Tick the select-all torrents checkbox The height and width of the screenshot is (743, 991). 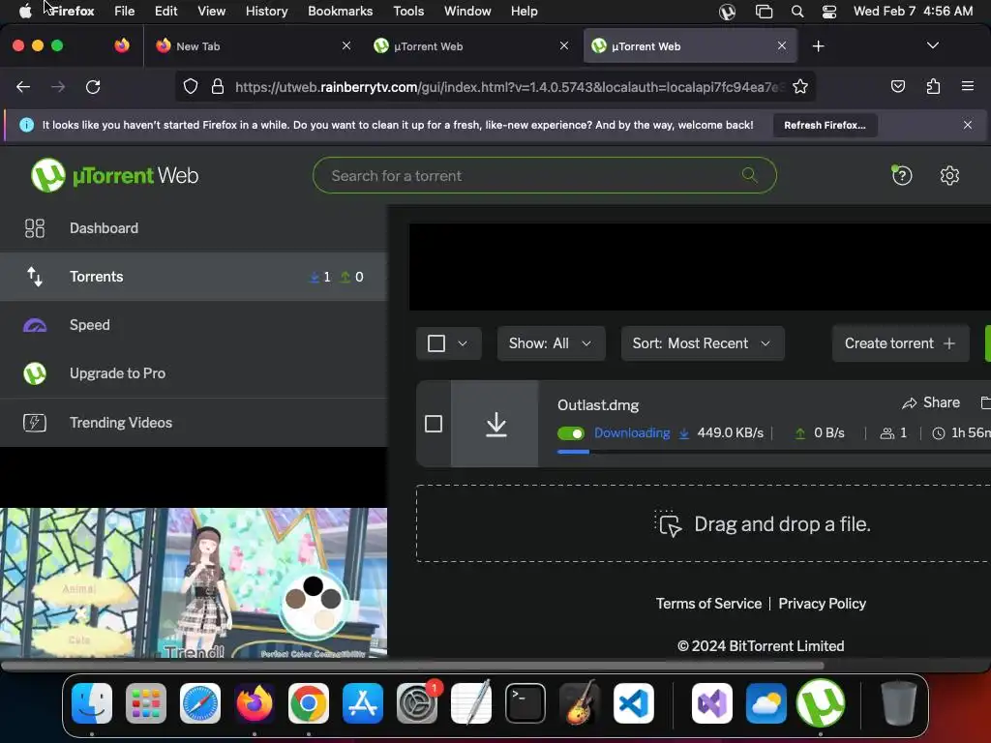436,343
